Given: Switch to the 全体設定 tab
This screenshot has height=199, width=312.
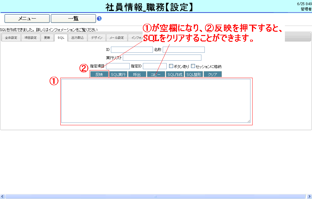Looking at the screenshot, I should (x=11, y=38).
